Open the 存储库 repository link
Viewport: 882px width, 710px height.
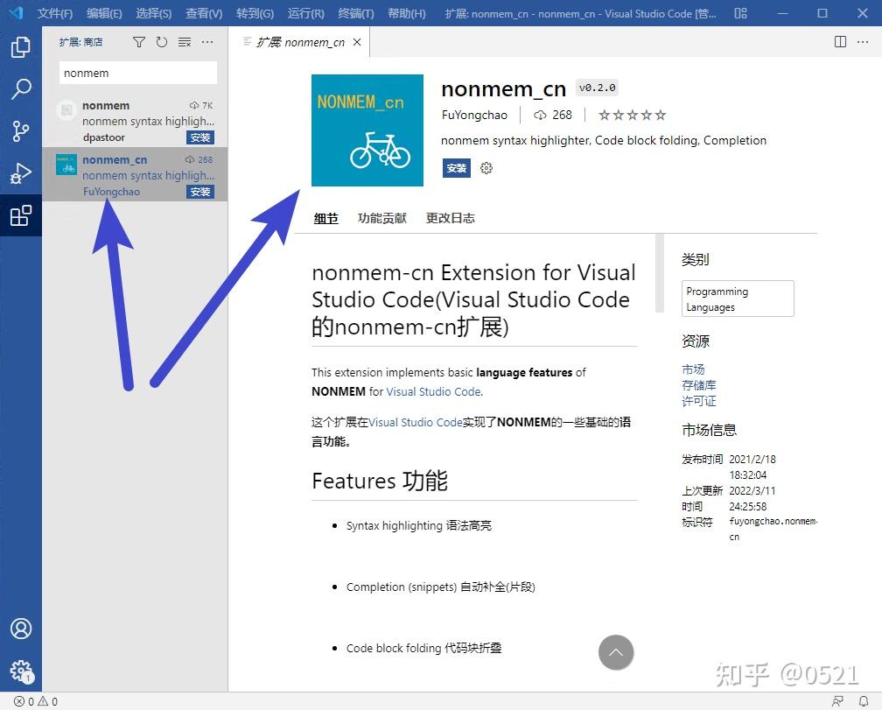(x=698, y=385)
